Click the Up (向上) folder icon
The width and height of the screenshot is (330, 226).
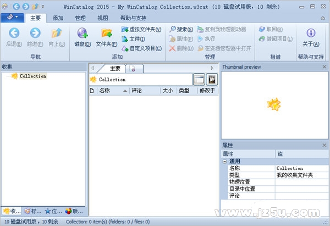(x=57, y=33)
